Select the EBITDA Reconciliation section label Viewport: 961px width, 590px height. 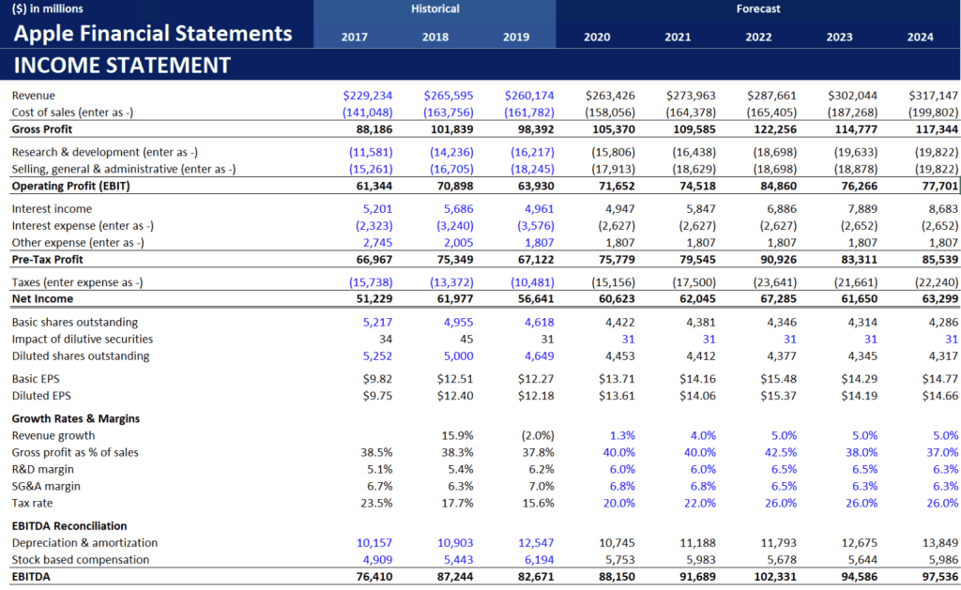(69, 526)
